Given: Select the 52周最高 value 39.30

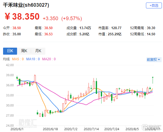Looking at the screenshot, I should [151, 28].
